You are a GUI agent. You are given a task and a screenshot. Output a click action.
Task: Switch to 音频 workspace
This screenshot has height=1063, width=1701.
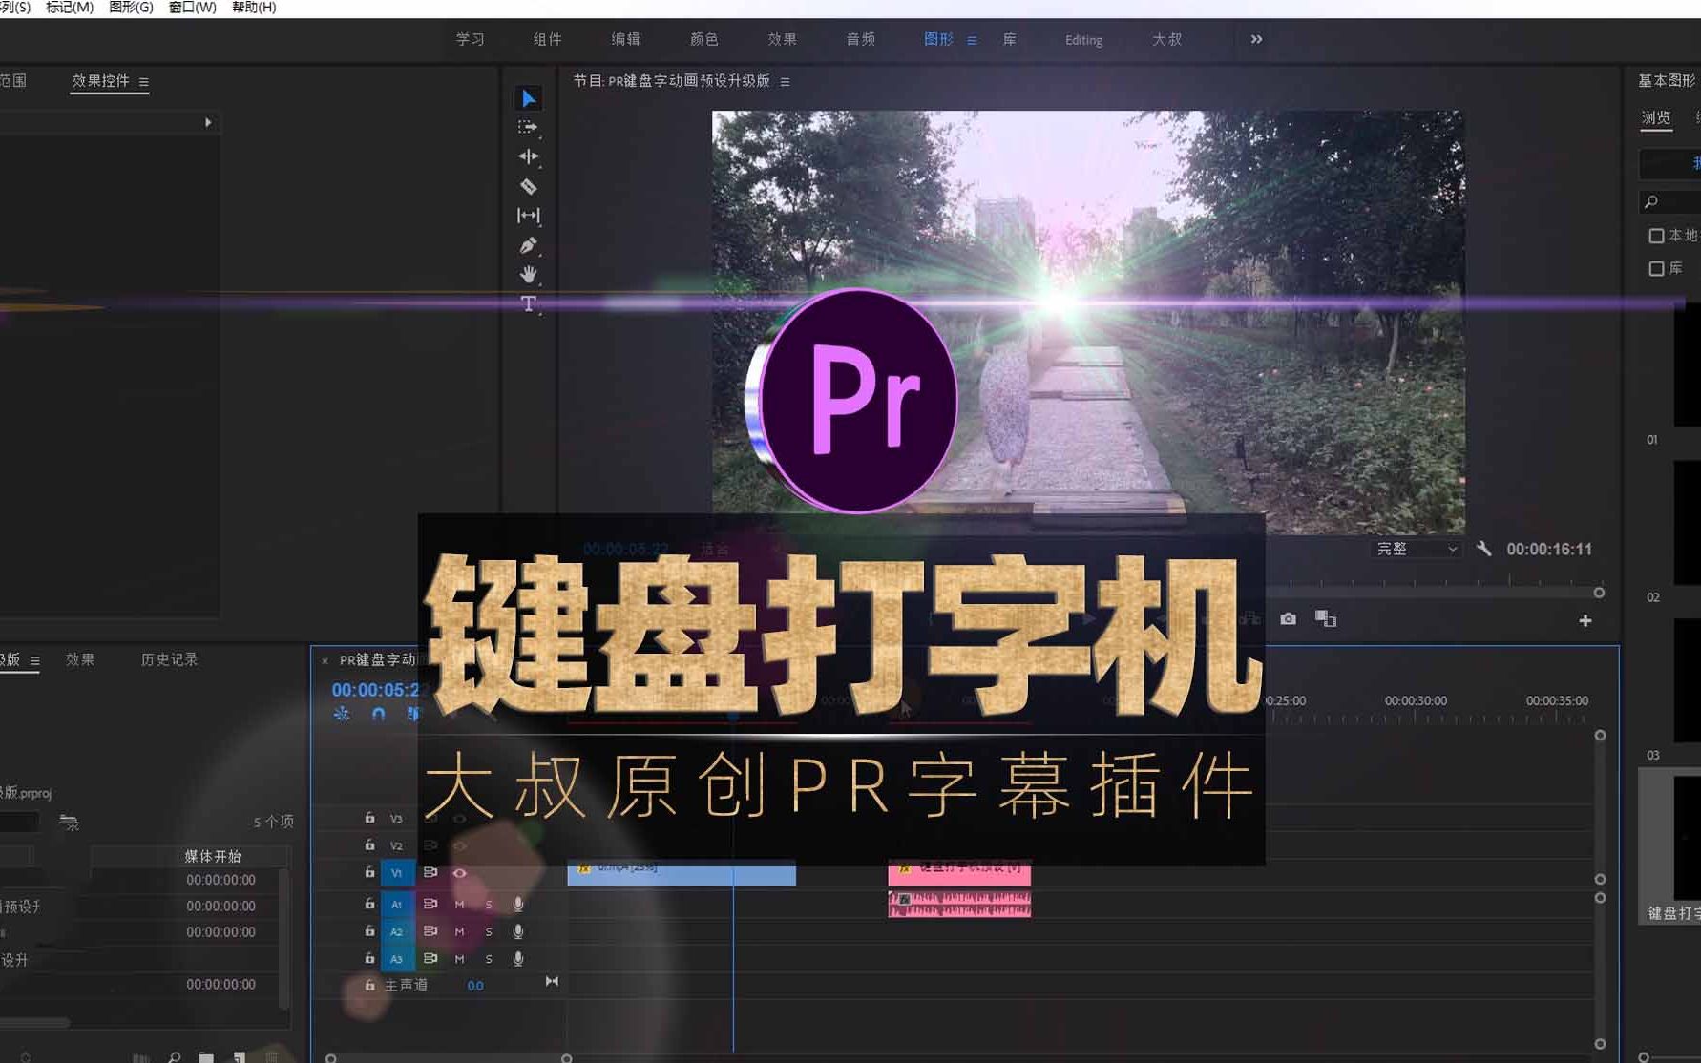[861, 39]
